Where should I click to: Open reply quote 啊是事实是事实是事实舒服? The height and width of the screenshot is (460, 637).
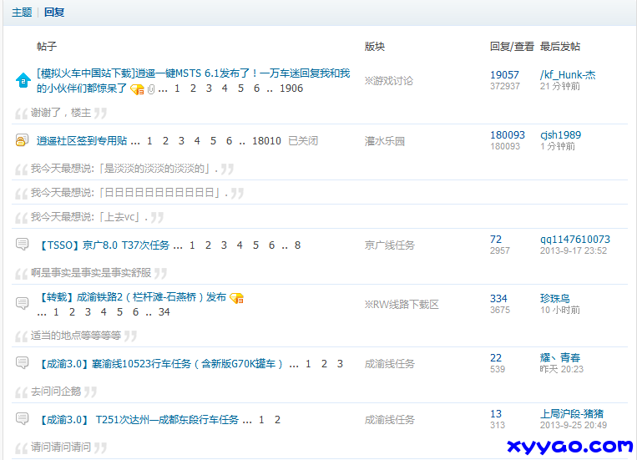pos(91,273)
